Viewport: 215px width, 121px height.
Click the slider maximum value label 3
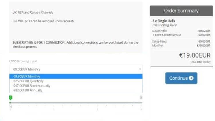pyautogui.click(x=141, y=97)
